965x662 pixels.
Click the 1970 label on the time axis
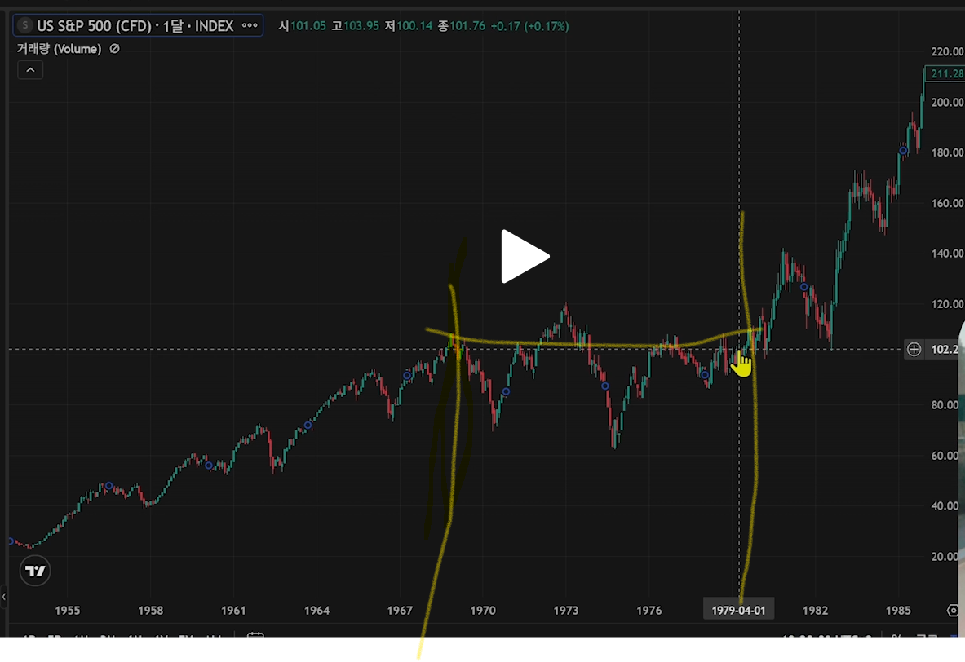(x=483, y=611)
